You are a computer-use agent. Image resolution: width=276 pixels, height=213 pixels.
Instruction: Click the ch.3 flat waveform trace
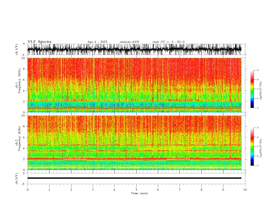coord(134,178)
